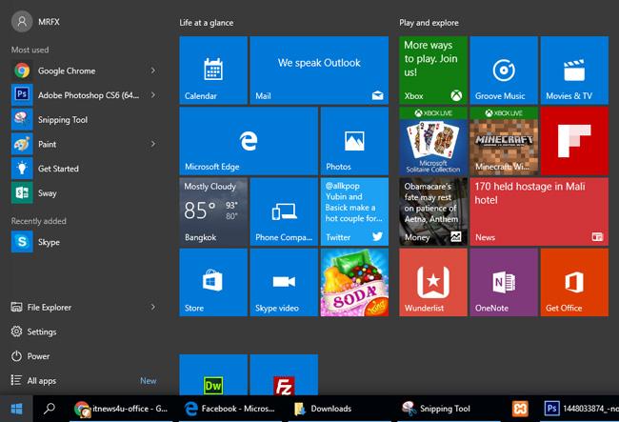Launch the Microsoft Edge tile
This screenshot has width=619, height=422.
click(x=249, y=141)
